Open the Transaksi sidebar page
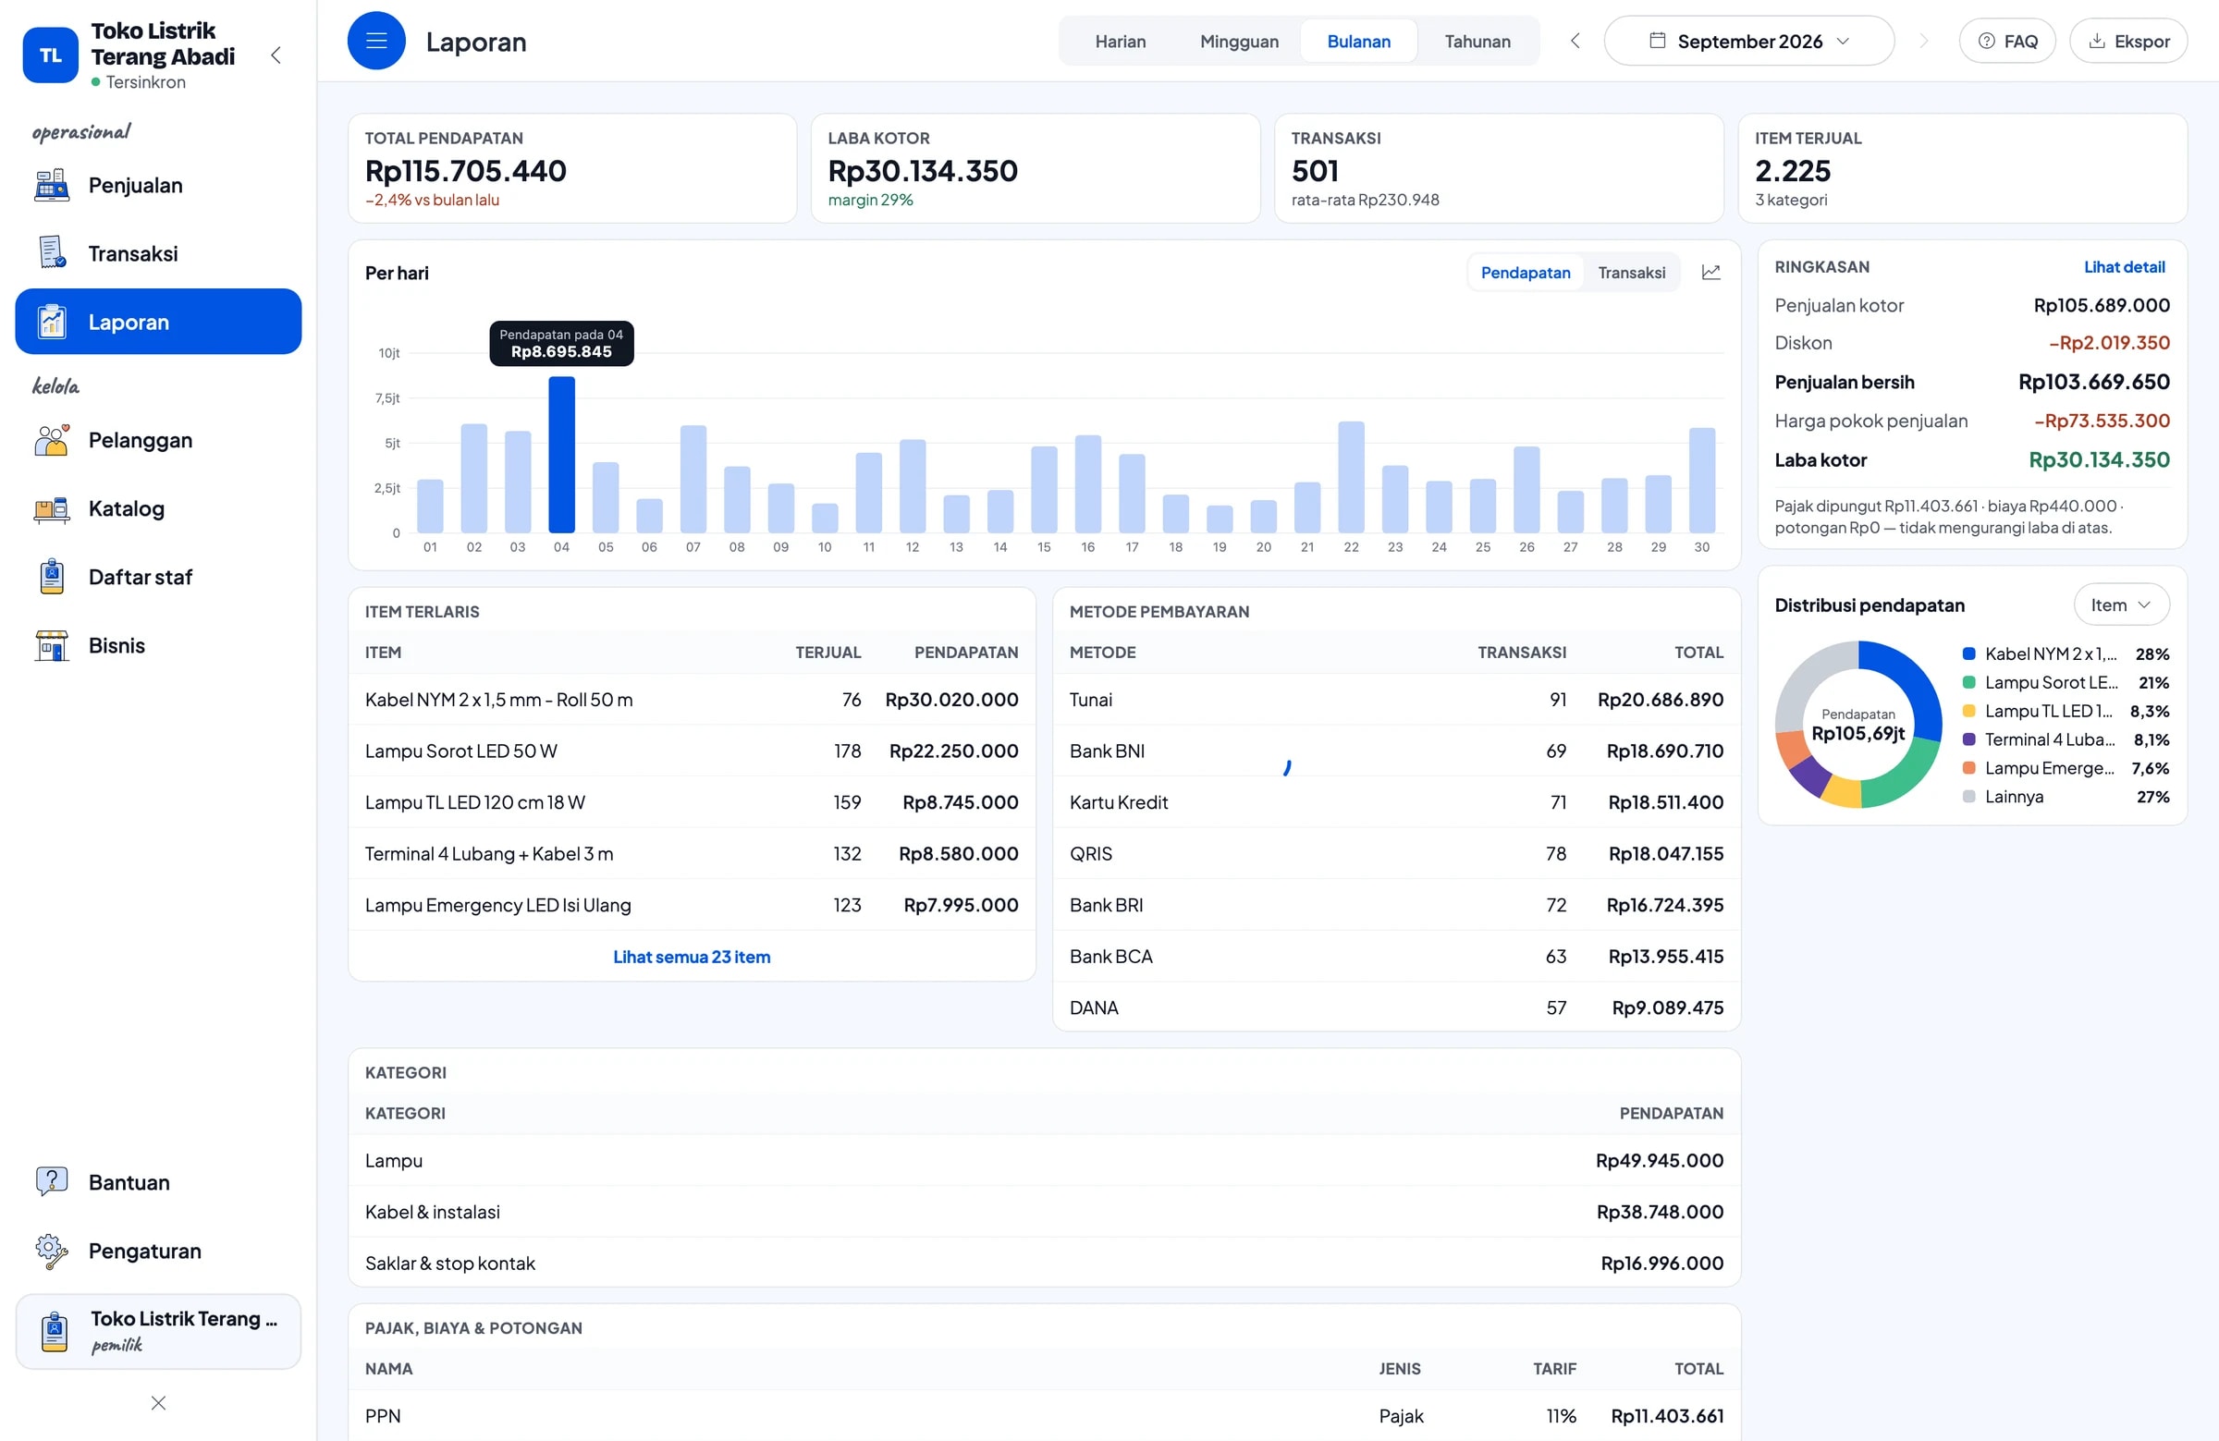The width and height of the screenshot is (2219, 1441). point(158,253)
